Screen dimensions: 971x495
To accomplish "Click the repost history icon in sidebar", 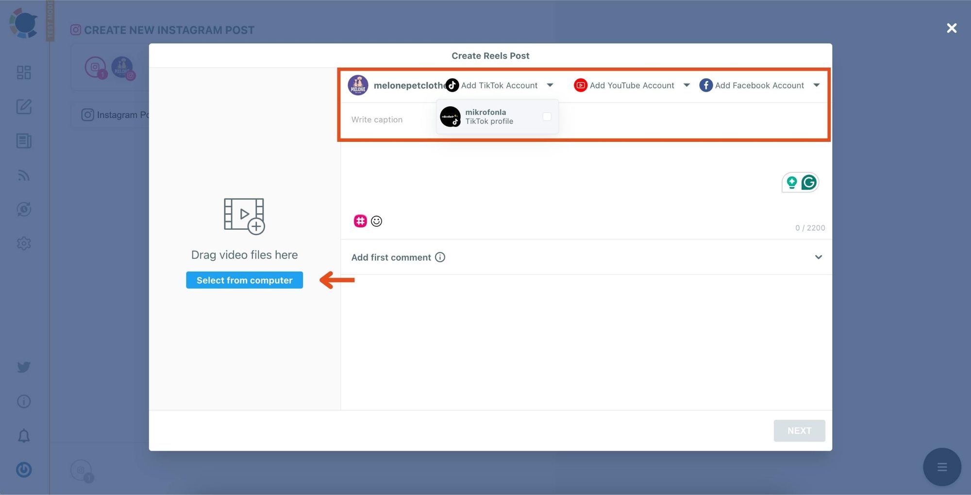I will 23,209.
